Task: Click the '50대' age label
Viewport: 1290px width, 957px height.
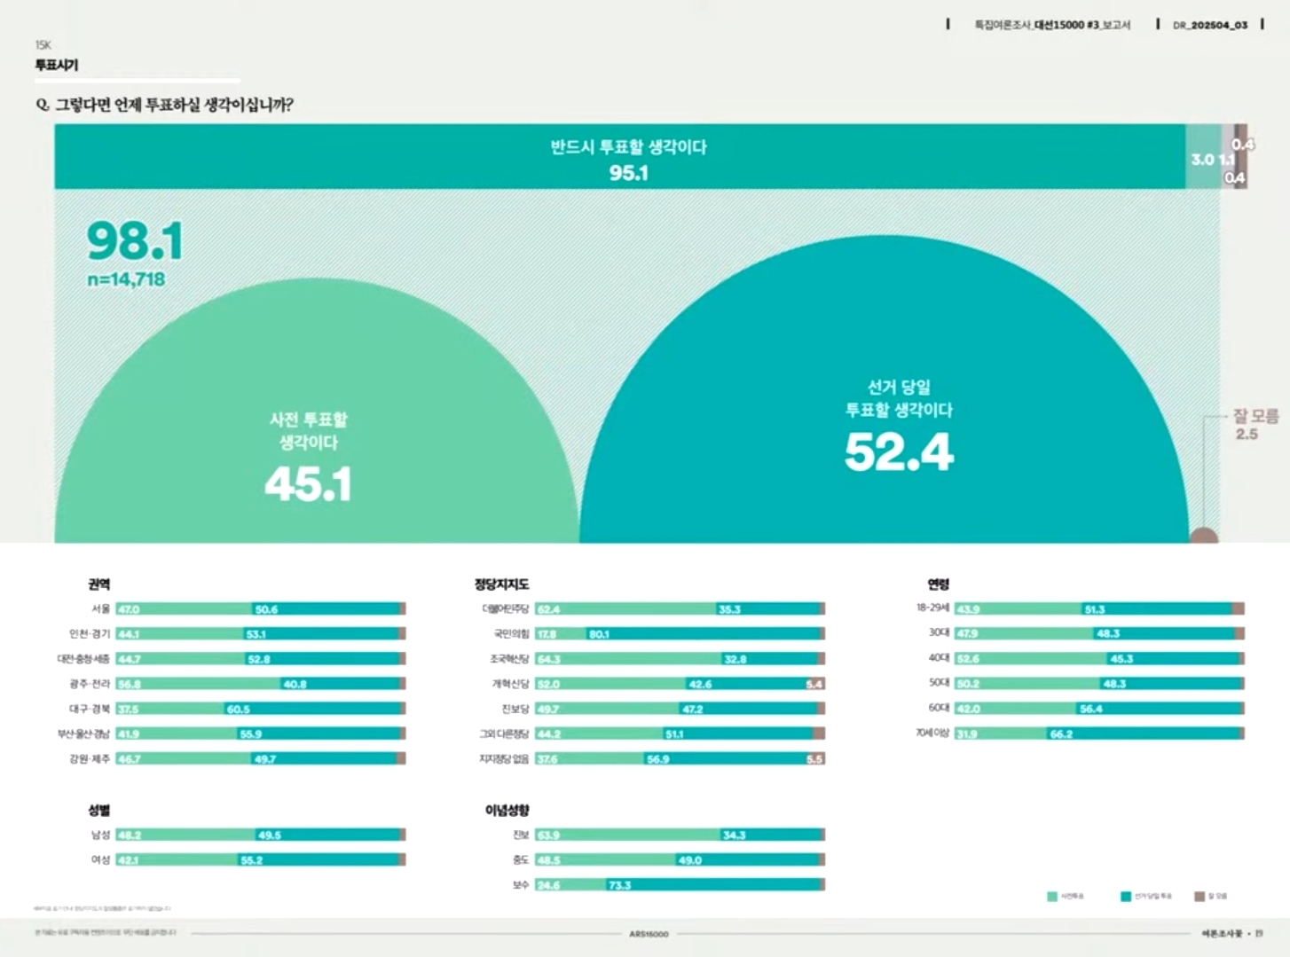Action: [940, 683]
